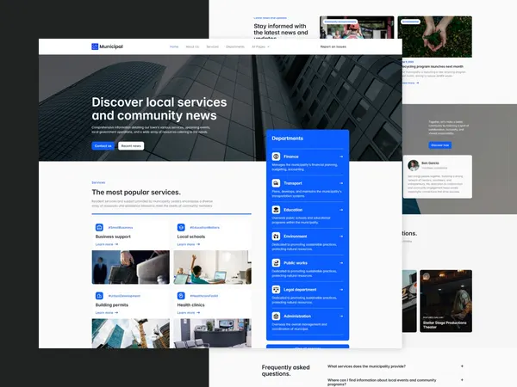Open Learn more under Building permits
The height and width of the screenshot is (387, 517).
click(x=107, y=313)
